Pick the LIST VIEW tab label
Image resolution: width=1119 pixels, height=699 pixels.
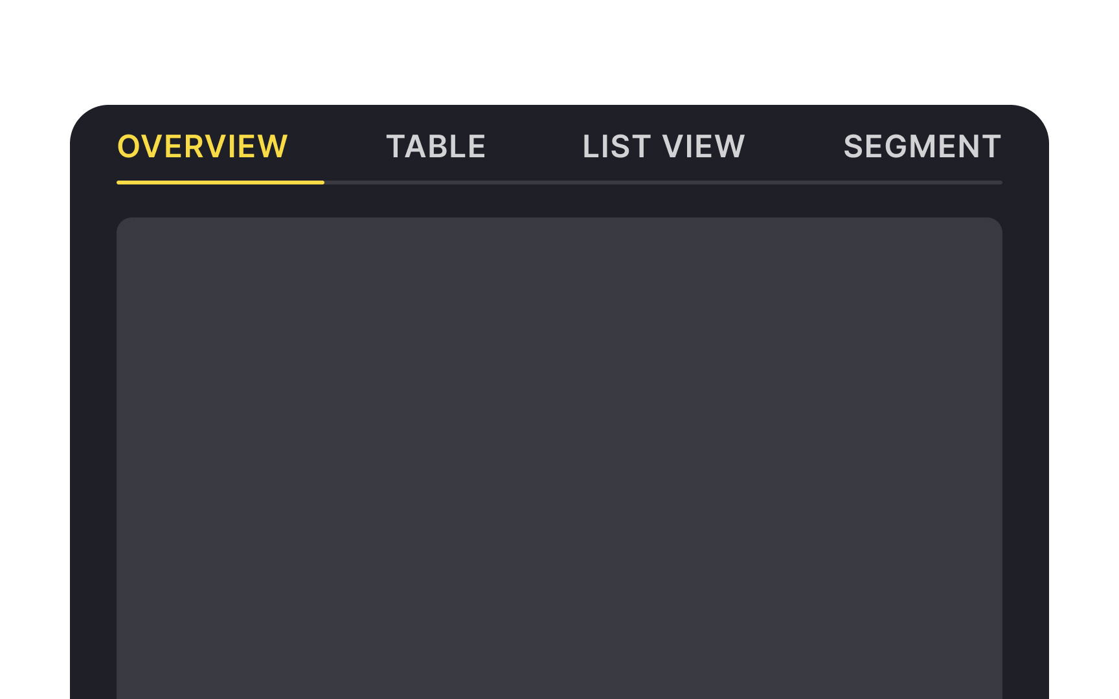tap(664, 146)
